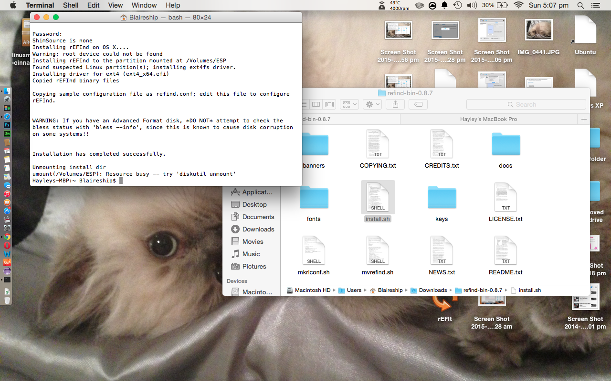Open the Time Machine menu bar icon
The image size is (611, 381).
457,5
